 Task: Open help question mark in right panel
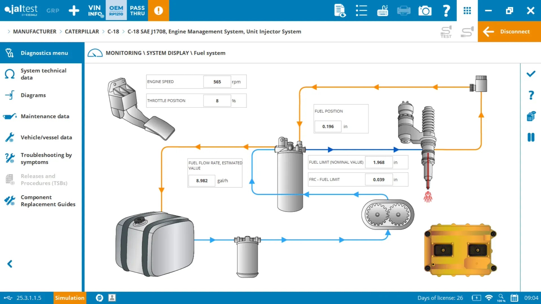(x=531, y=95)
